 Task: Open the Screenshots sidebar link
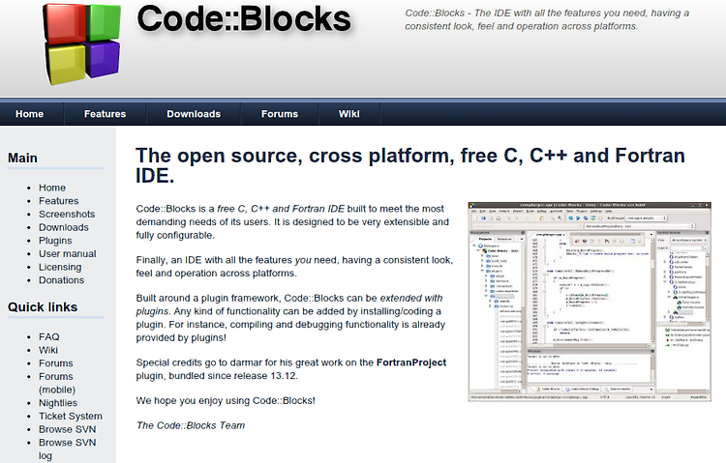click(67, 215)
